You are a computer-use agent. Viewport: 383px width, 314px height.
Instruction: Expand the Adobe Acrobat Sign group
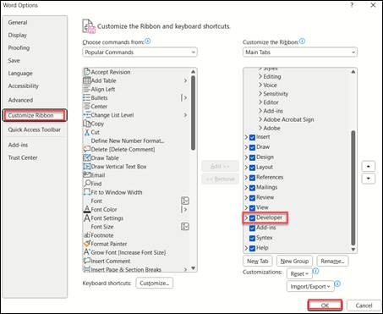[x=260, y=119]
